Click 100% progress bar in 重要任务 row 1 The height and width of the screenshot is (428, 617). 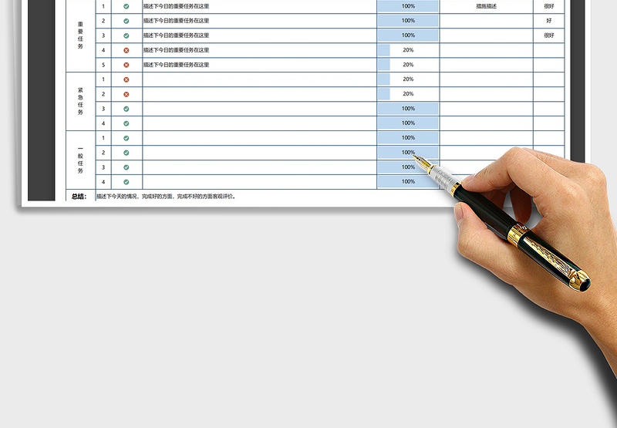pos(408,6)
